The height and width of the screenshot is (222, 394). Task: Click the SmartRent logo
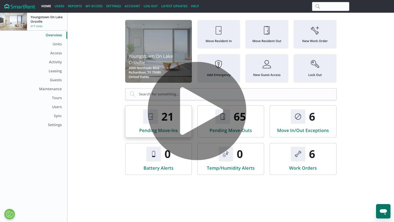click(20, 6)
